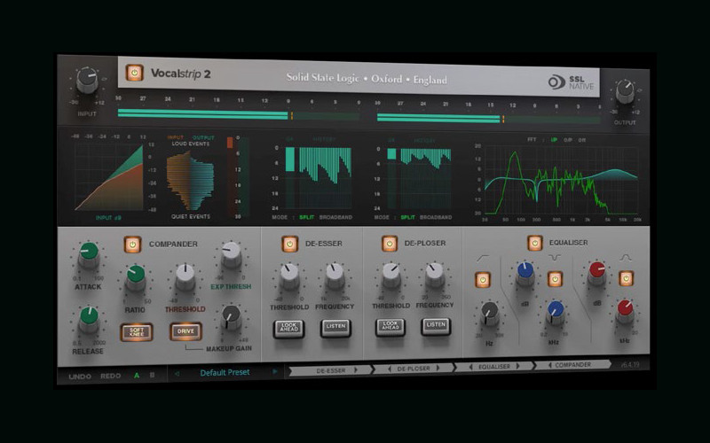Toggle the Vocalstrip 2 plugin power button
The width and height of the screenshot is (710, 443).
(135, 73)
